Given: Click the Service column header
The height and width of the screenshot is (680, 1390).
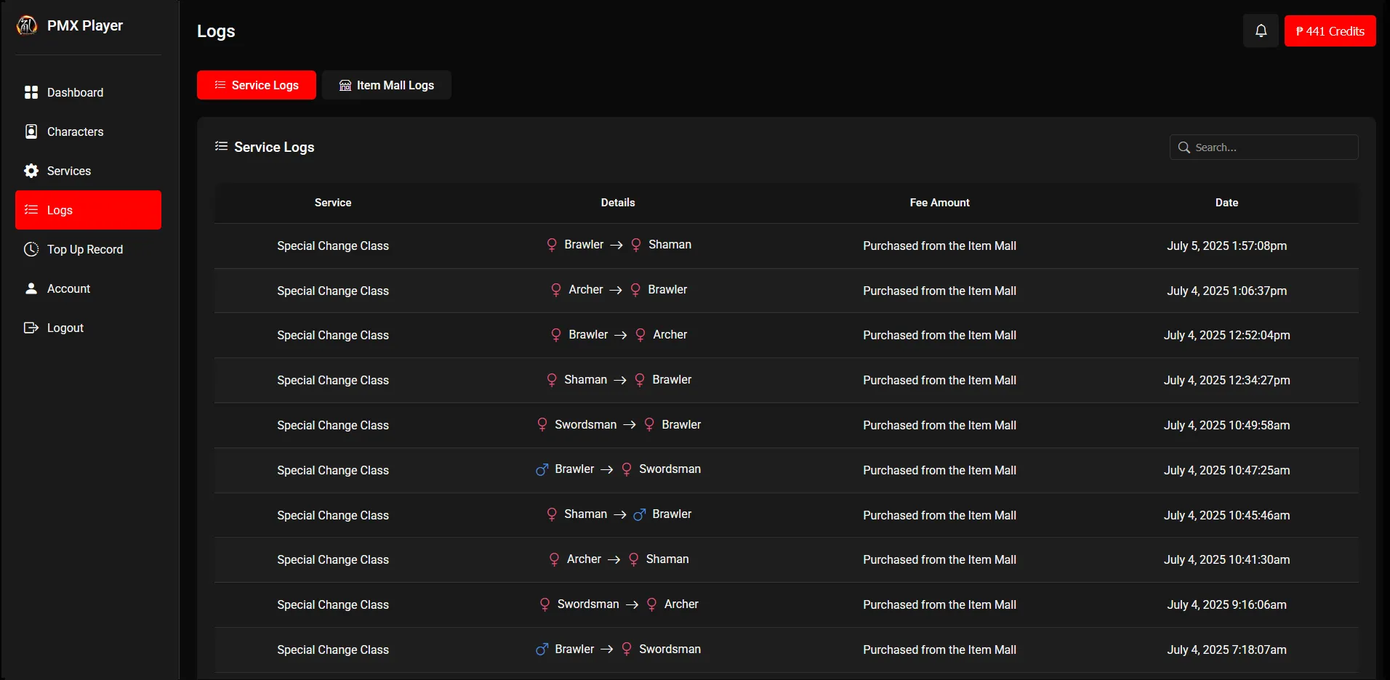Looking at the screenshot, I should click(x=332, y=203).
